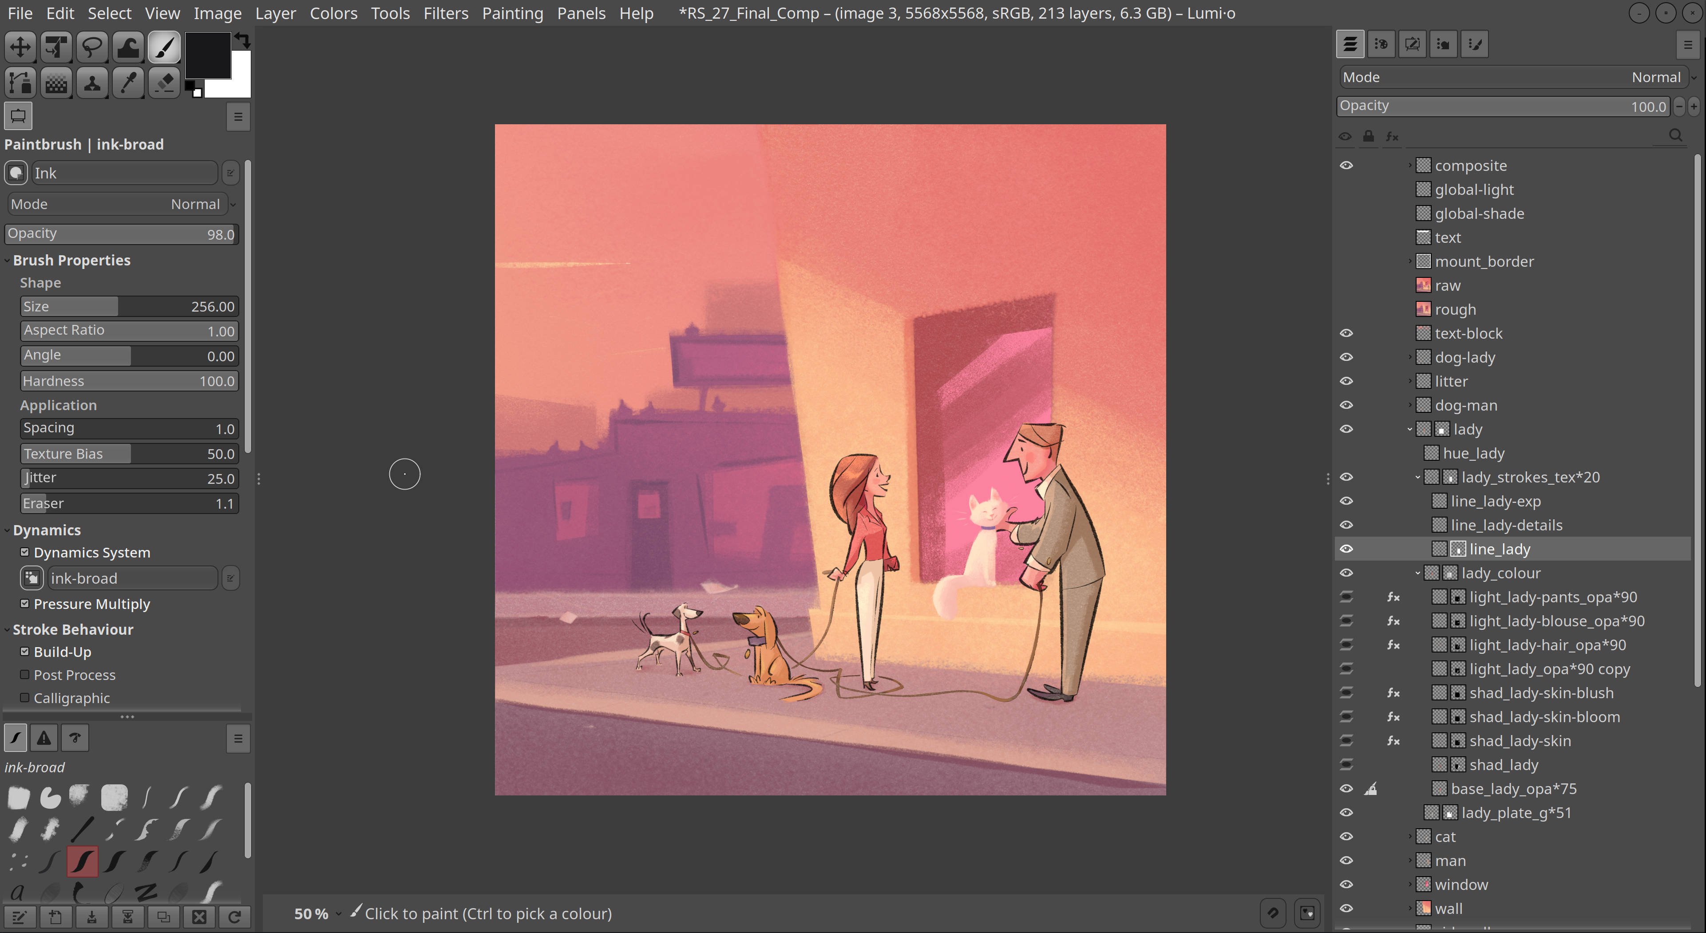
Task: Select the Lasso free-select tool
Action: pyautogui.click(x=92, y=47)
